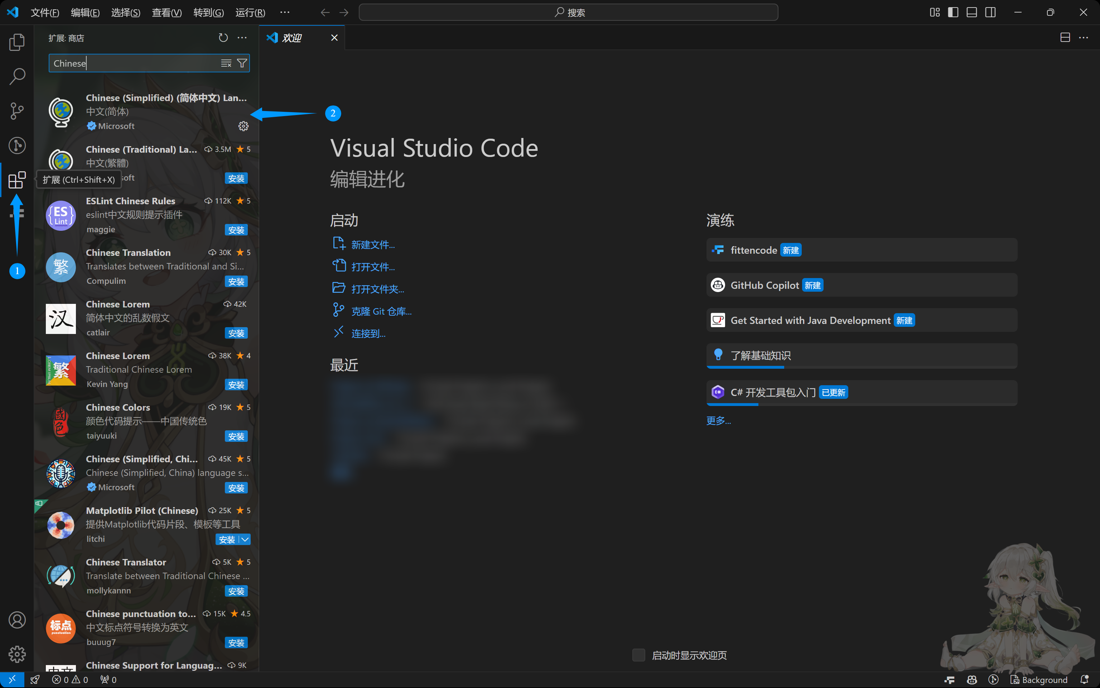Open GitHub Copilot walkthrough

(862, 285)
